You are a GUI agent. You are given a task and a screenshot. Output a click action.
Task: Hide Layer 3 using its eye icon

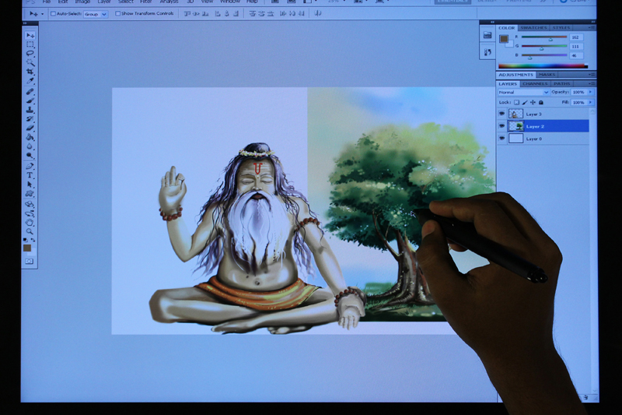pyautogui.click(x=501, y=114)
